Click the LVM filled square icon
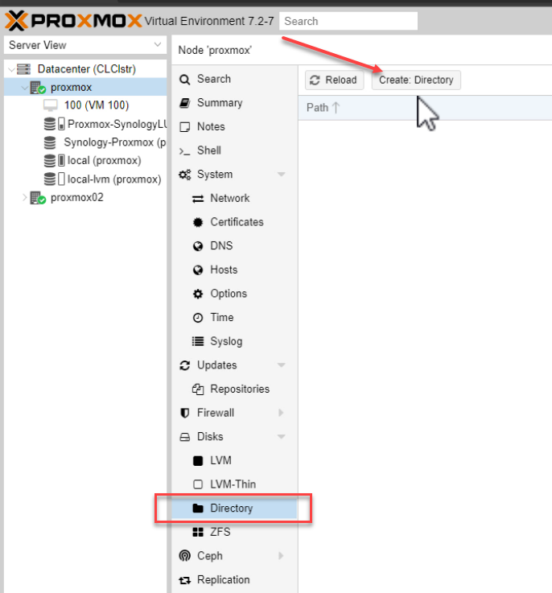 (x=198, y=460)
